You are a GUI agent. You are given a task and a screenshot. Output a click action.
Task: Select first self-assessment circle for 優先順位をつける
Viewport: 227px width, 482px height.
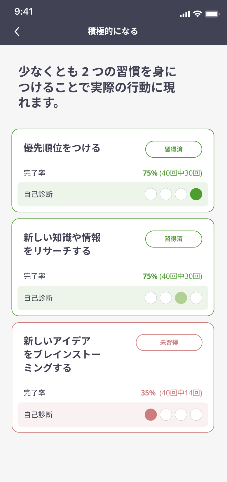click(x=151, y=194)
